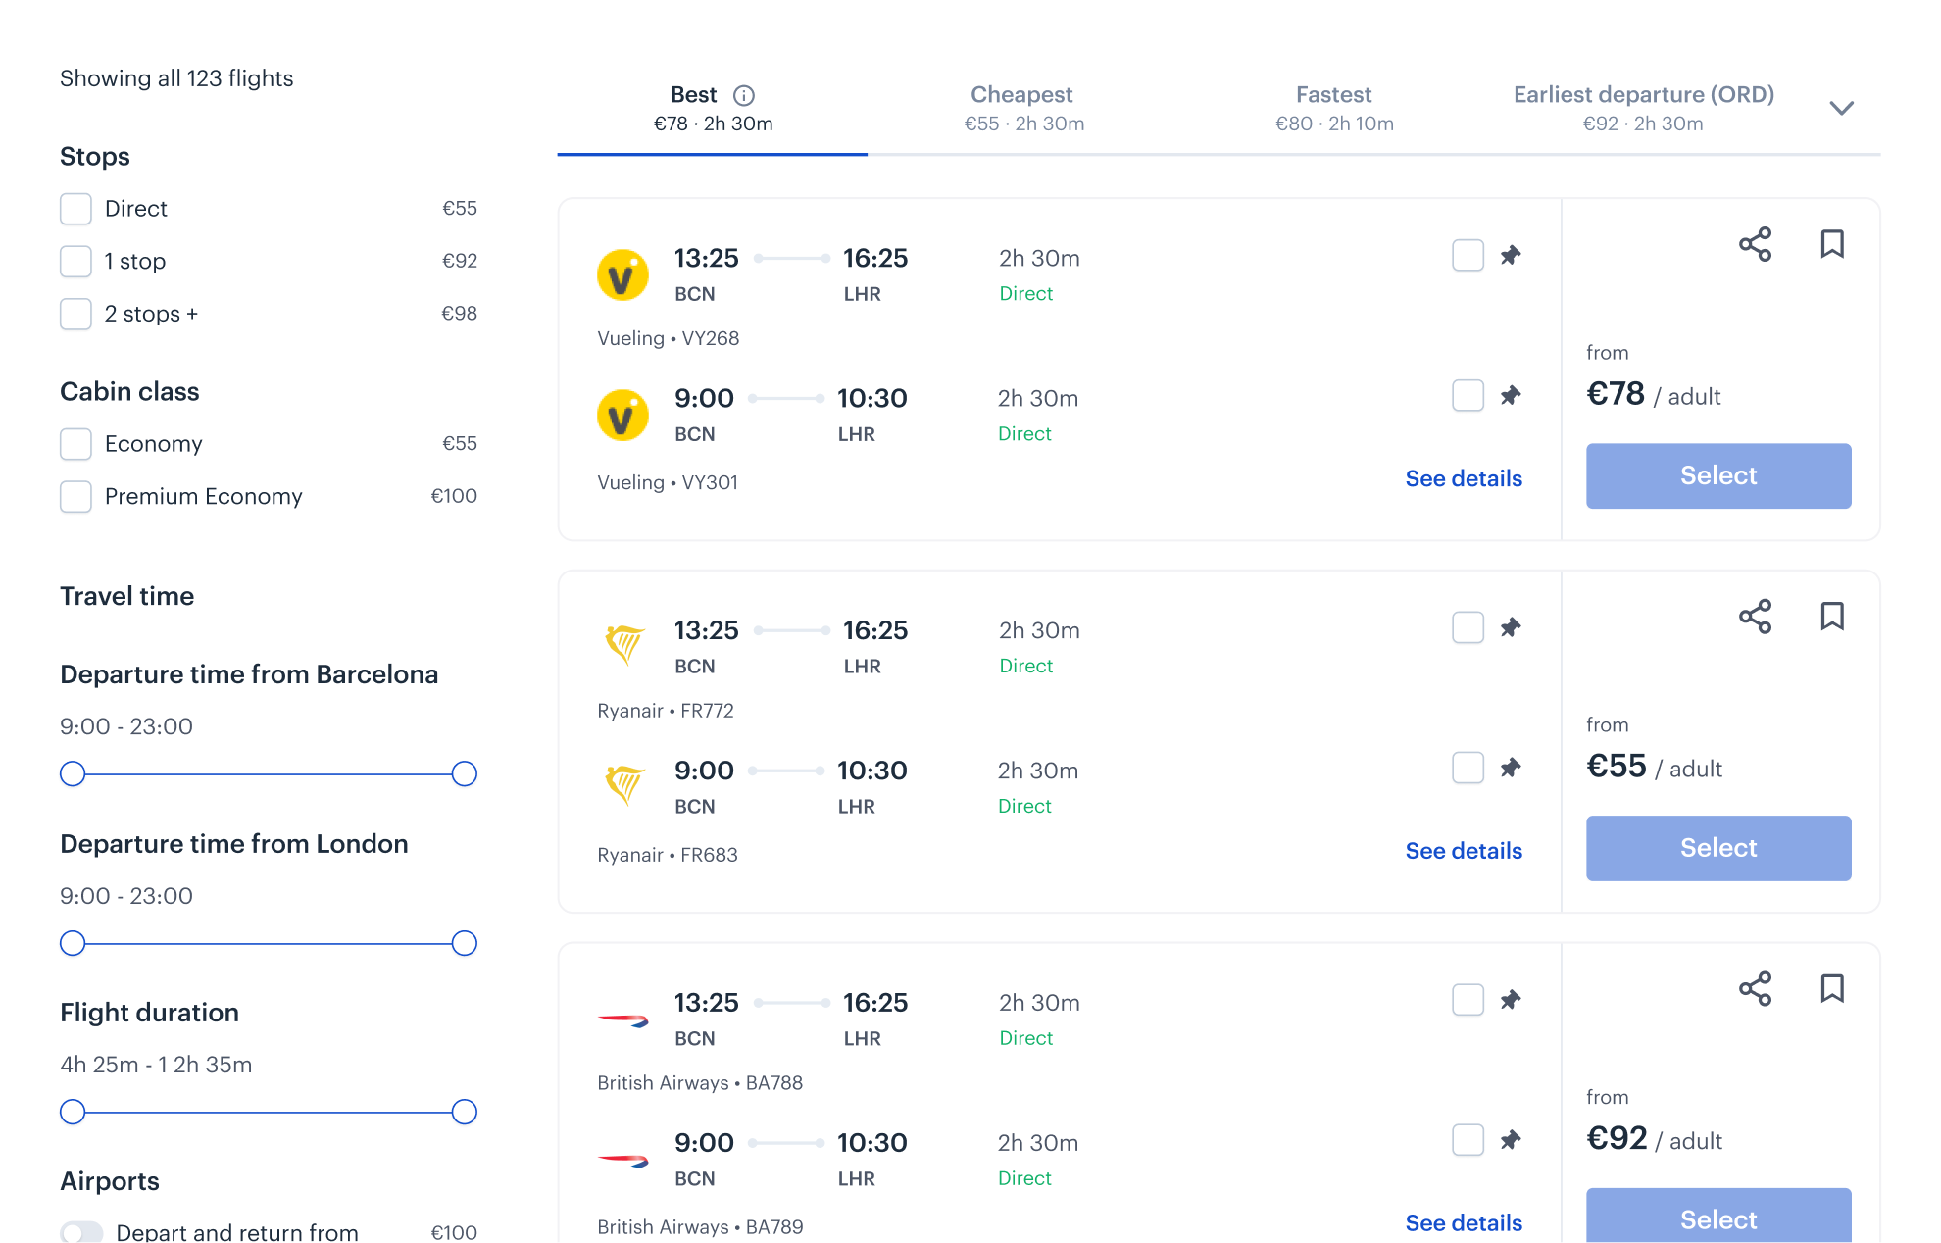1941x1243 pixels.
Task: Click left handle of London departure slider
Action: coord(73,944)
